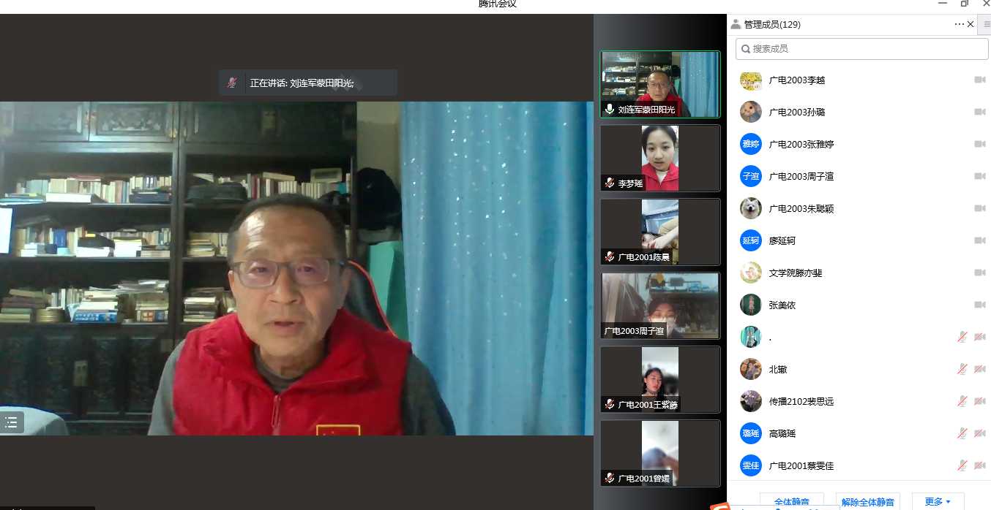Screen dimensions: 991x510
Task: Click camera icon next to 广电2003李越
Action: pyautogui.click(x=979, y=80)
